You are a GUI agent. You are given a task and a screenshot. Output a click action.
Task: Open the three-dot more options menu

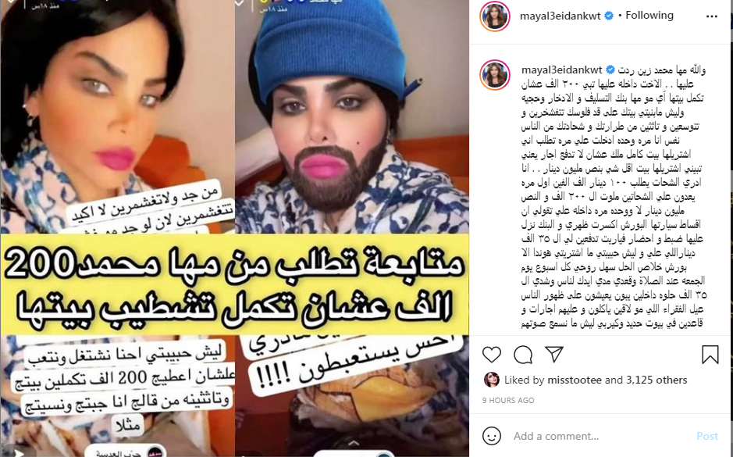tap(711, 16)
